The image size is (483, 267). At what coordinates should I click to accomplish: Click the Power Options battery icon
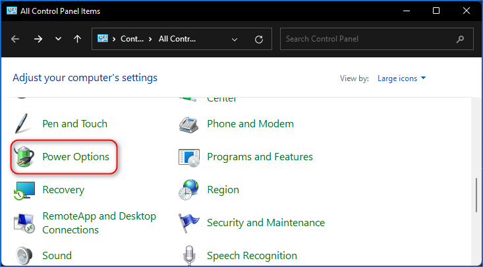(x=24, y=157)
